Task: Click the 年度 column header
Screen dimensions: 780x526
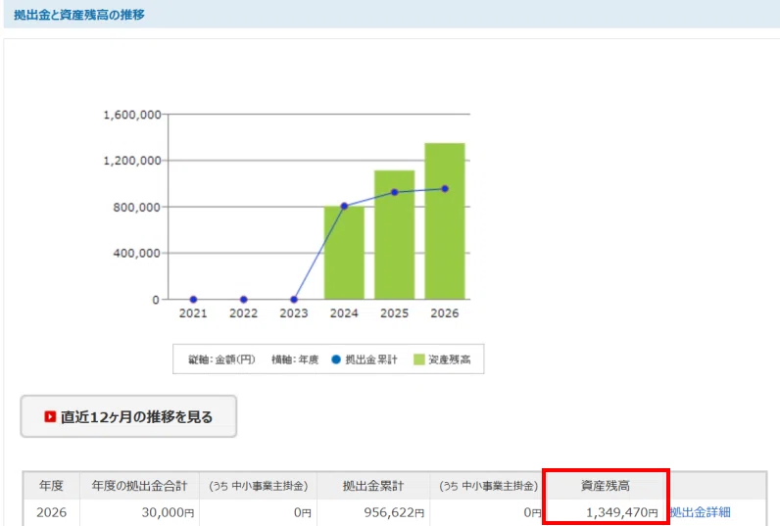Action: tap(51, 486)
